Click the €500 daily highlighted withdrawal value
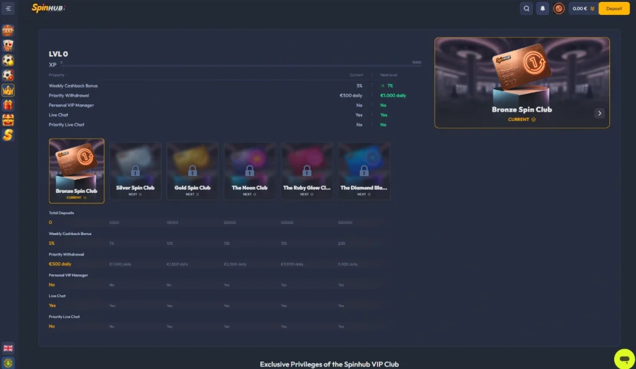Image resolution: width=636 pixels, height=369 pixels. [x=60, y=264]
